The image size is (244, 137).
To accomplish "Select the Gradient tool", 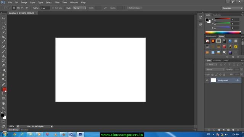I will pos(3,70).
